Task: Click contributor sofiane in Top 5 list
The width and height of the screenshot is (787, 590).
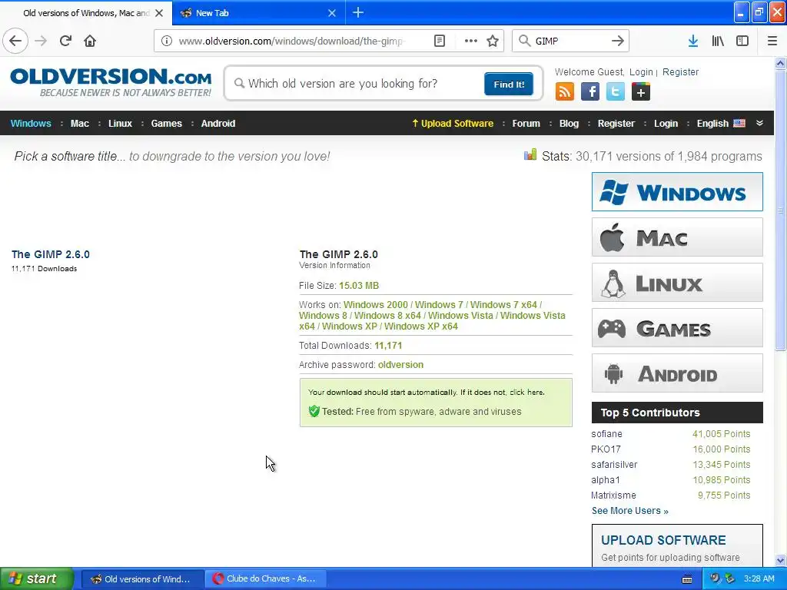Action: (606, 434)
